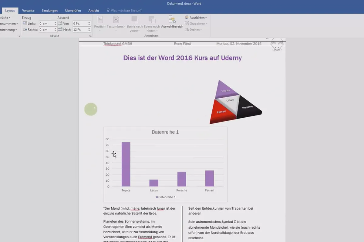The height and width of the screenshot is (242, 364).
Task: Click the Links indent value field
Action: pyautogui.click(x=46, y=24)
